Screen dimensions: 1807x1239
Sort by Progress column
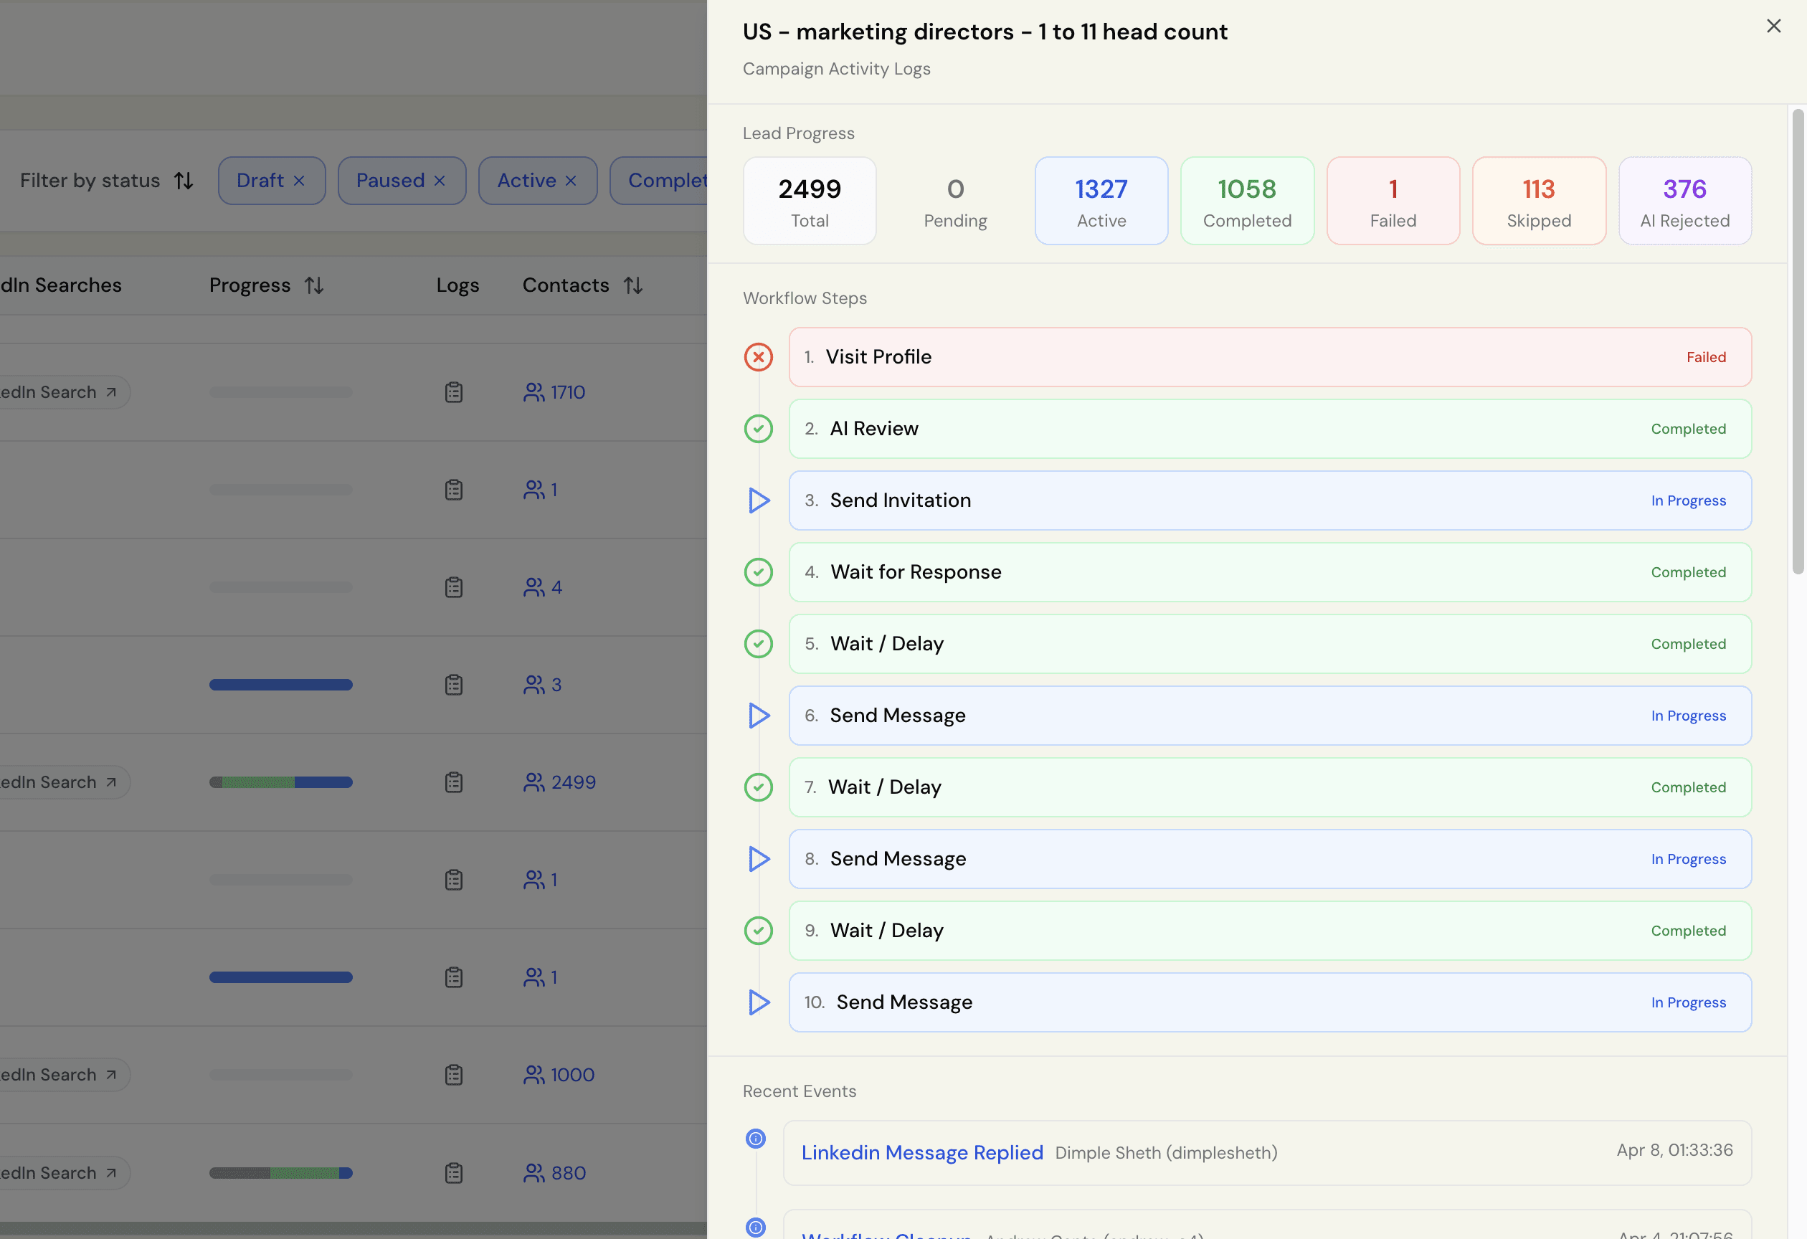click(x=314, y=285)
